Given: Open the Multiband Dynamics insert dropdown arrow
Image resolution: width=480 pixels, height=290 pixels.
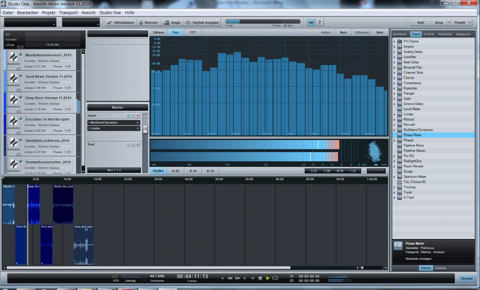Looking at the screenshot, I should pyautogui.click(x=89, y=123).
